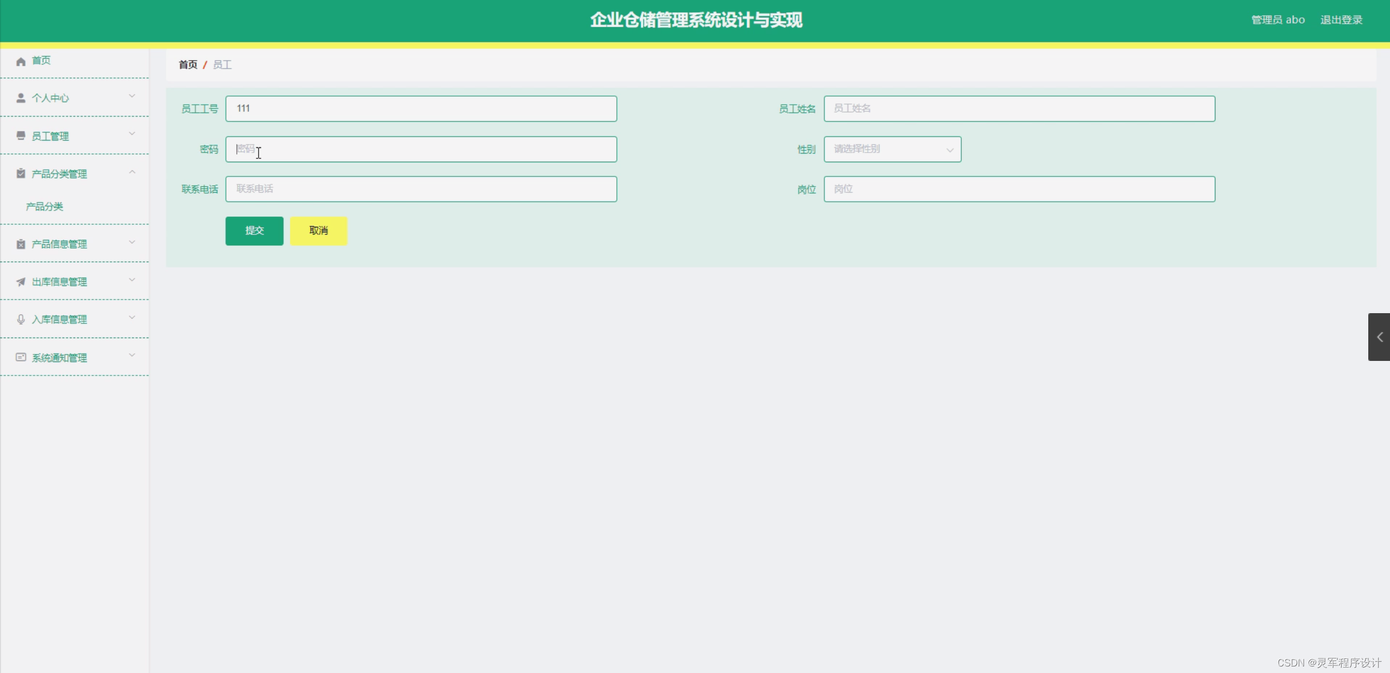Open the 性别 selection dropdown
The height and width of the screenshot is (673, 1390).
click(892, 149)
